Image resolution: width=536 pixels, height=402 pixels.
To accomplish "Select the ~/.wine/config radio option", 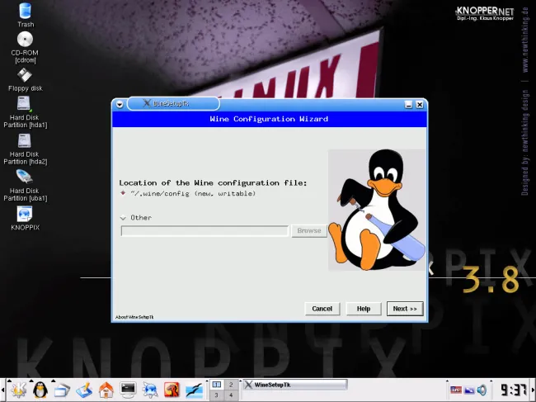I will point(124,193).
